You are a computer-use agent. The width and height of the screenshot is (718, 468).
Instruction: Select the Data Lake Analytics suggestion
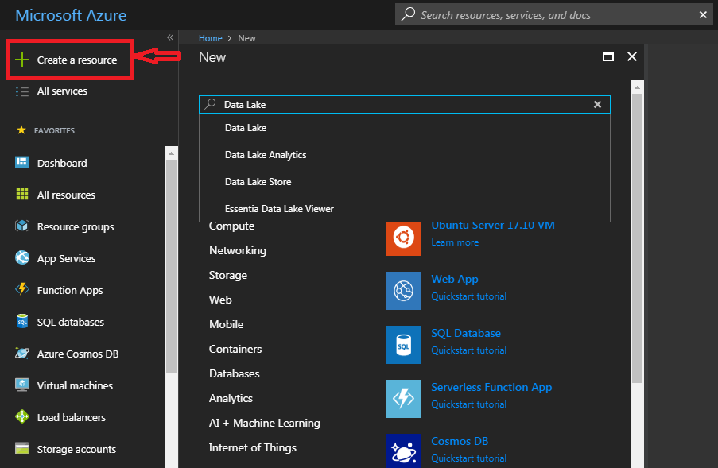[405, 155]
